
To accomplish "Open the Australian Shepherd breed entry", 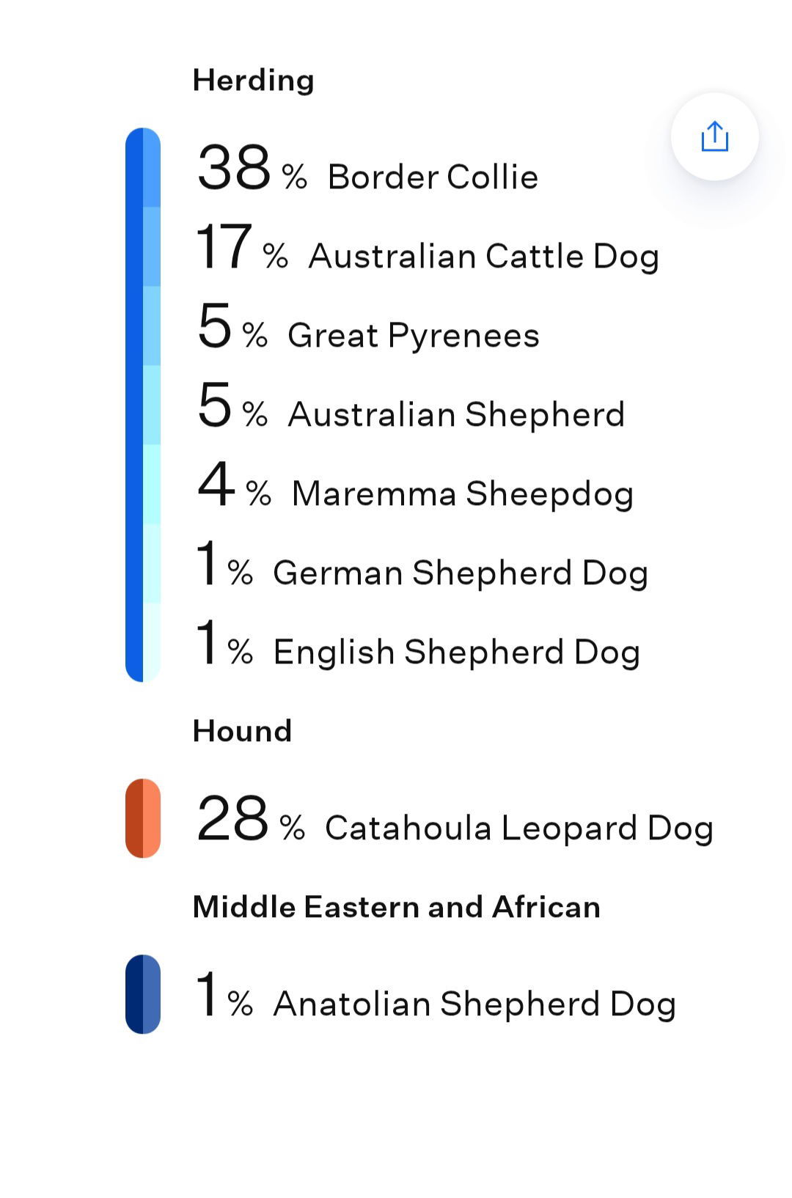I will (x=411, y=405).
